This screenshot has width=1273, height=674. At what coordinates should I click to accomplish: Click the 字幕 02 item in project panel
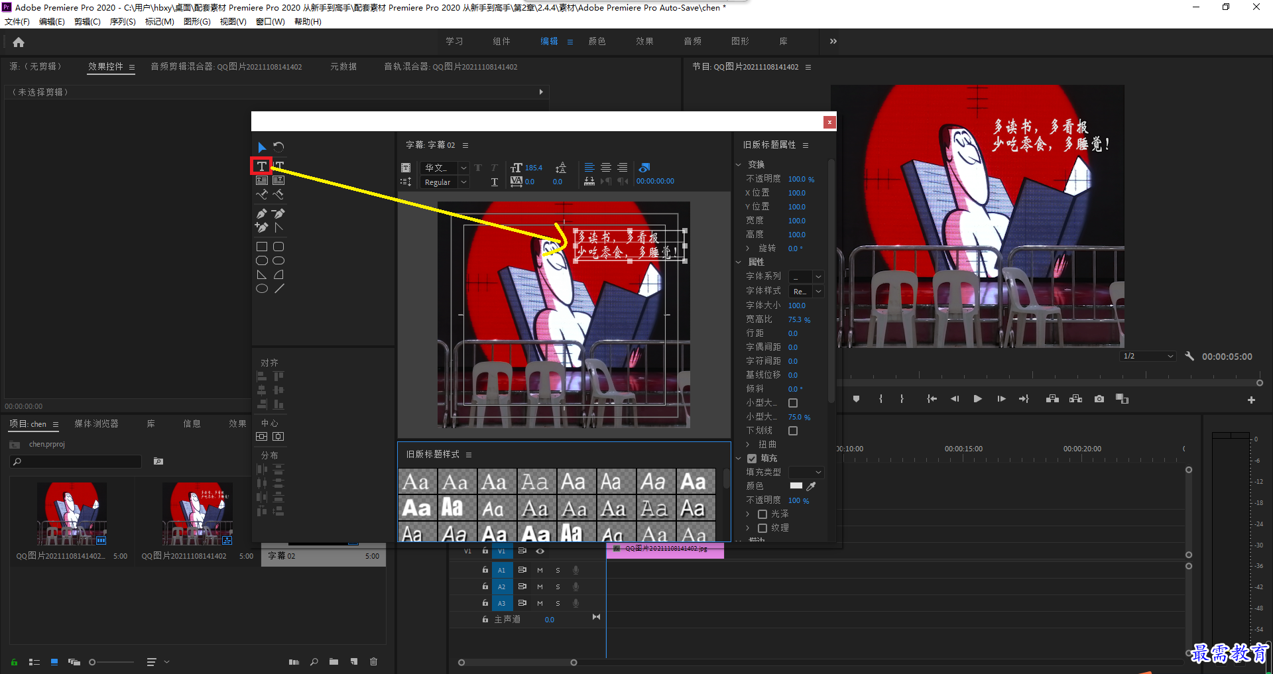(323, 556)
